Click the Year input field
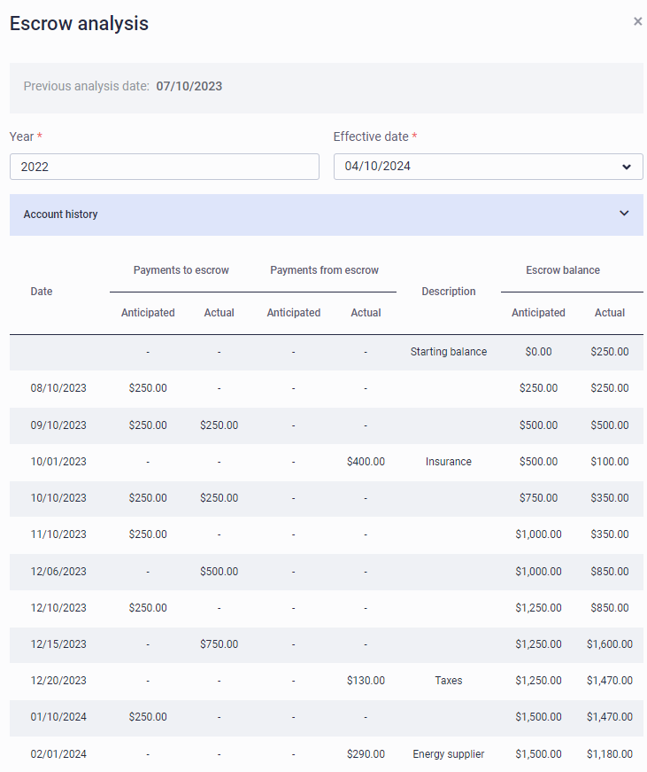This screenshot has width=647, height=772. tap(165, 167)
